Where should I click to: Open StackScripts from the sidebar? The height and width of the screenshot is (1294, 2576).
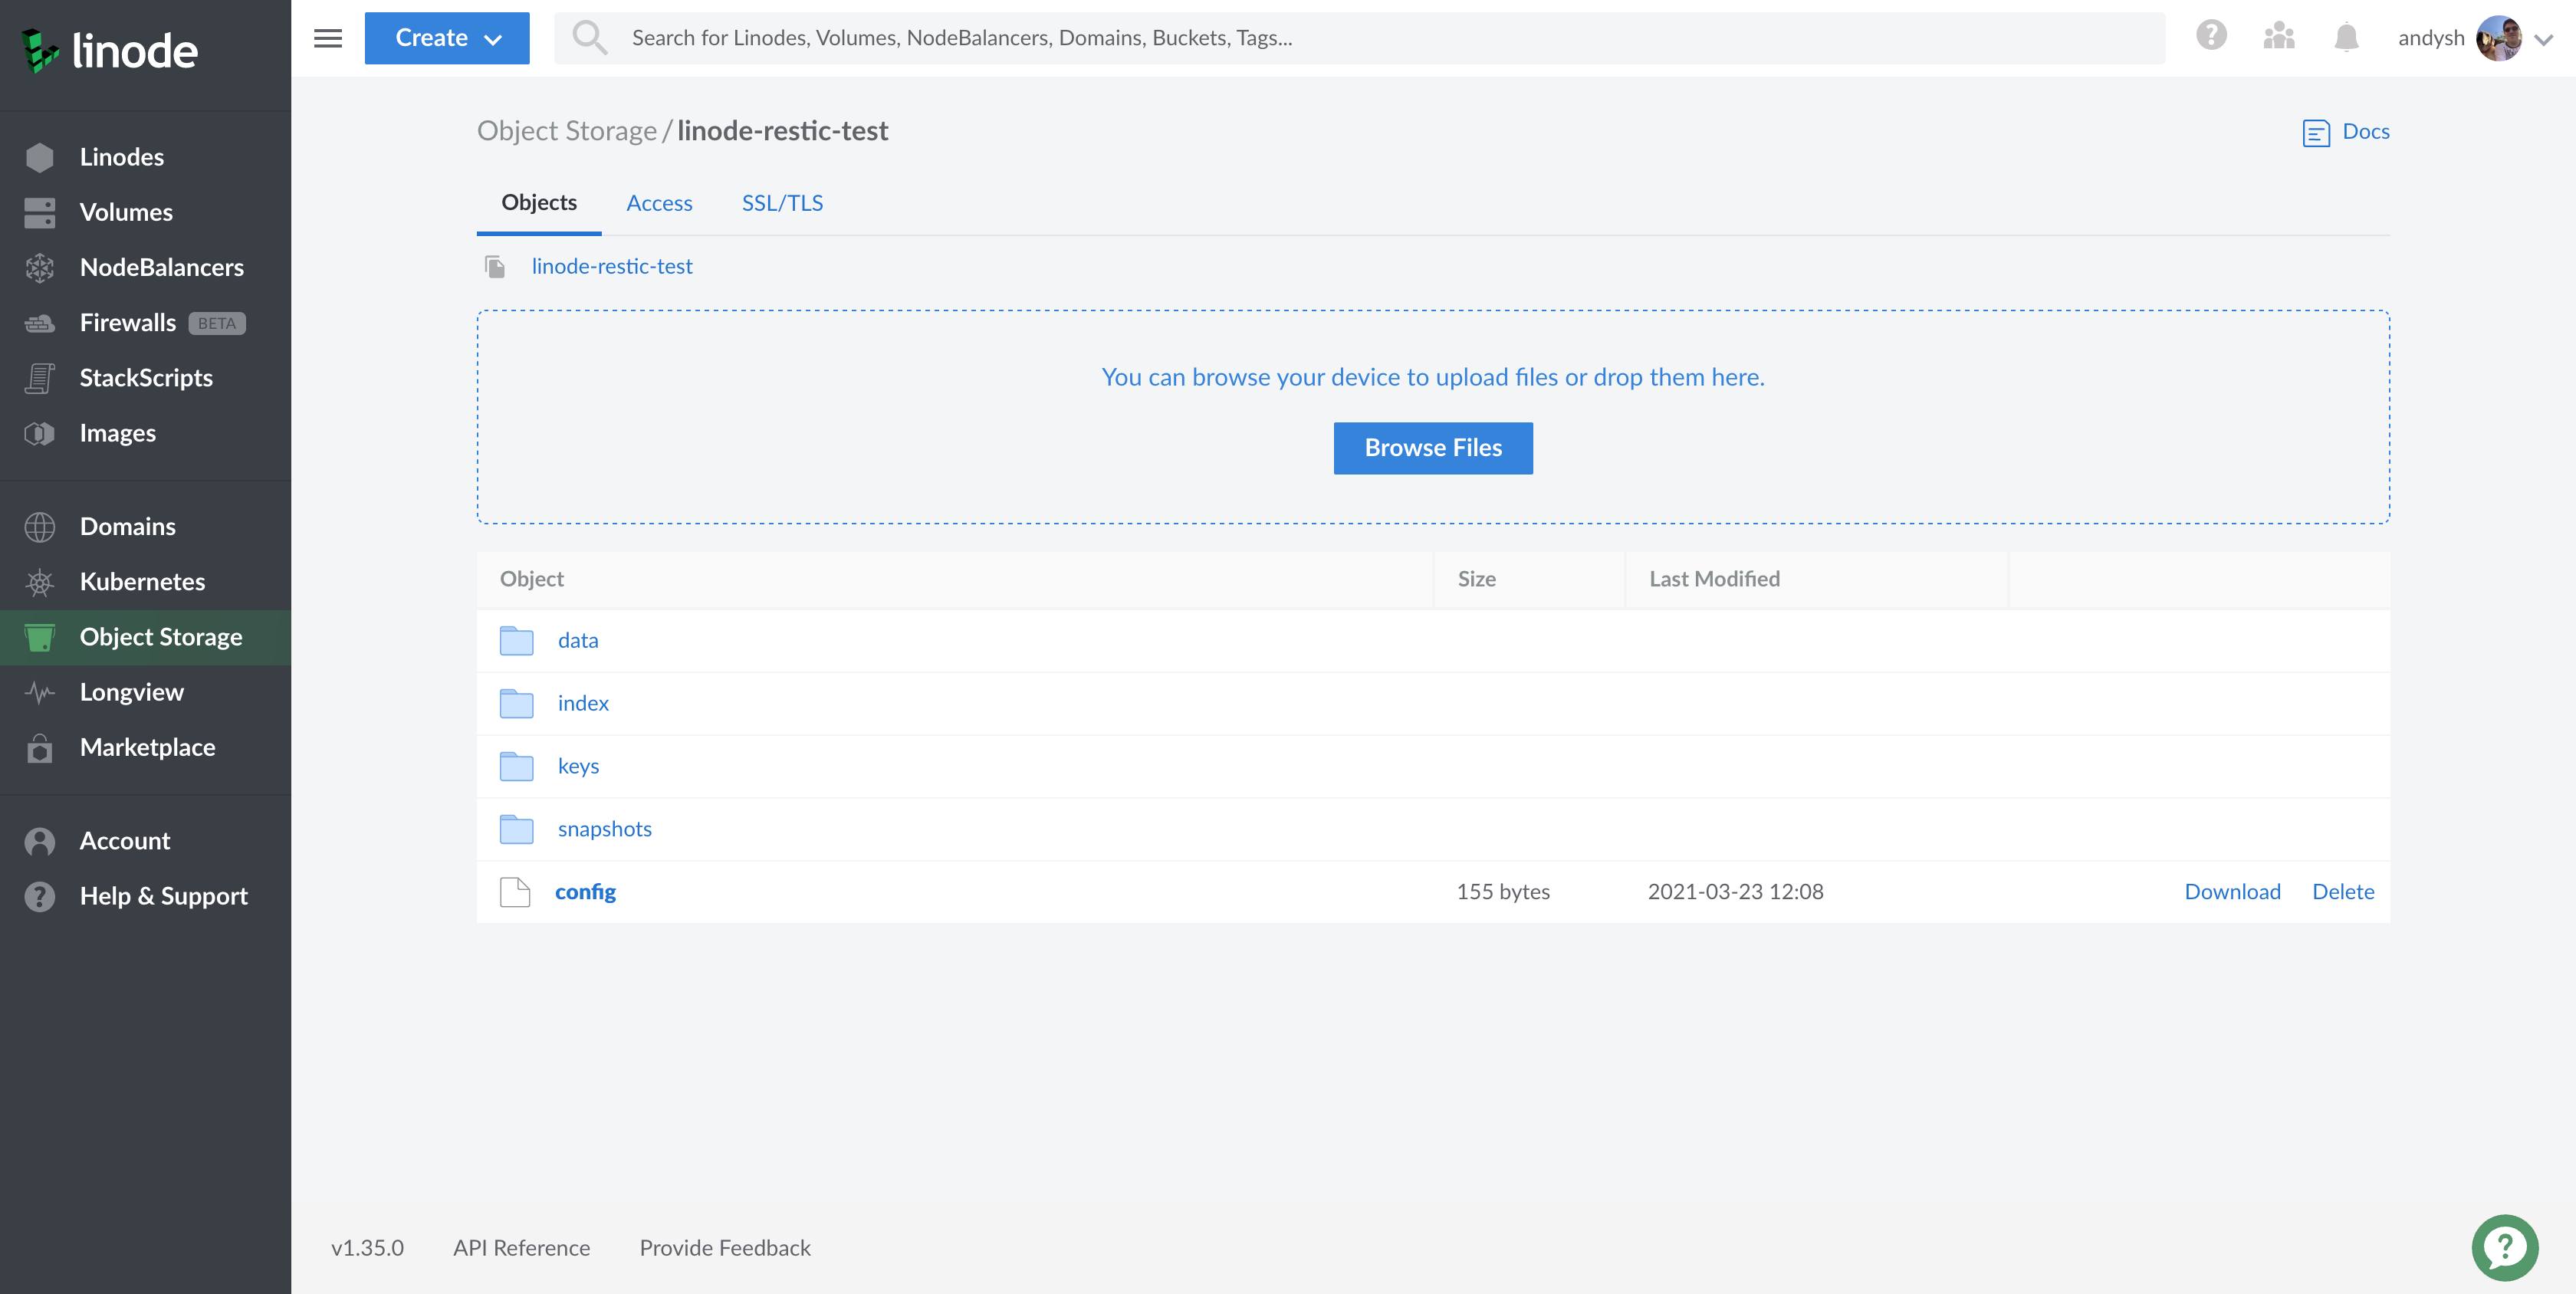146,377
